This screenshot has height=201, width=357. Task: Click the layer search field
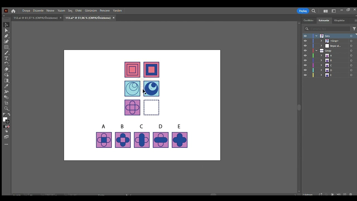point(328,29)
